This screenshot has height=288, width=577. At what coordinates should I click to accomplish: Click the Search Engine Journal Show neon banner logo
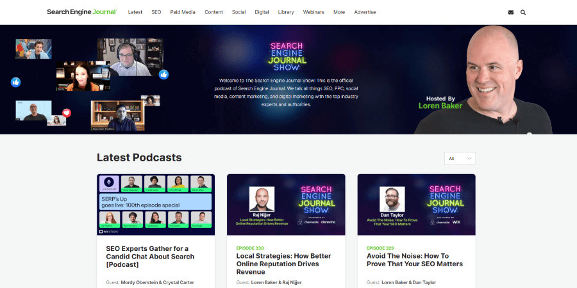pyautogui.click(x=287, y=56)
